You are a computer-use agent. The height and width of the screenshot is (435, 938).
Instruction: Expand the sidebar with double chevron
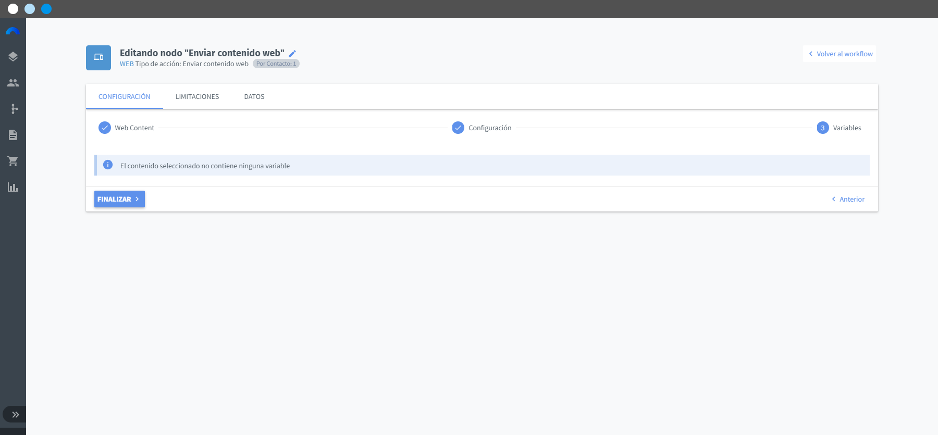tap(15, 415)
